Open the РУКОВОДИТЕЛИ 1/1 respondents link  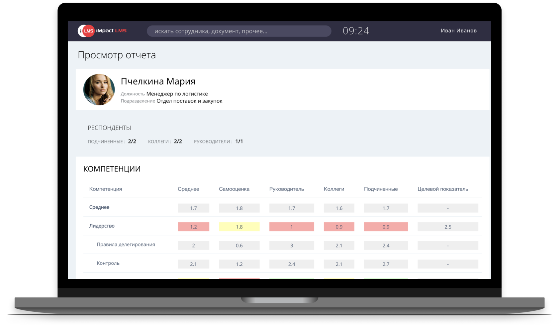[218, 141]
